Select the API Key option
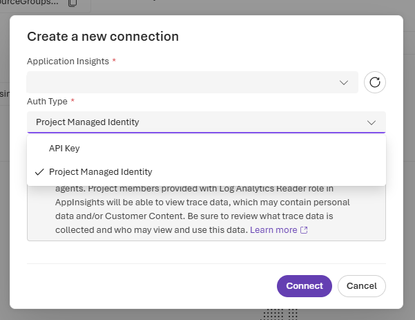 click(206, 149)
